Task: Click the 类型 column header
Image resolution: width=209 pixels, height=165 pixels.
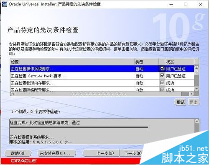Action: pos(147,62)
